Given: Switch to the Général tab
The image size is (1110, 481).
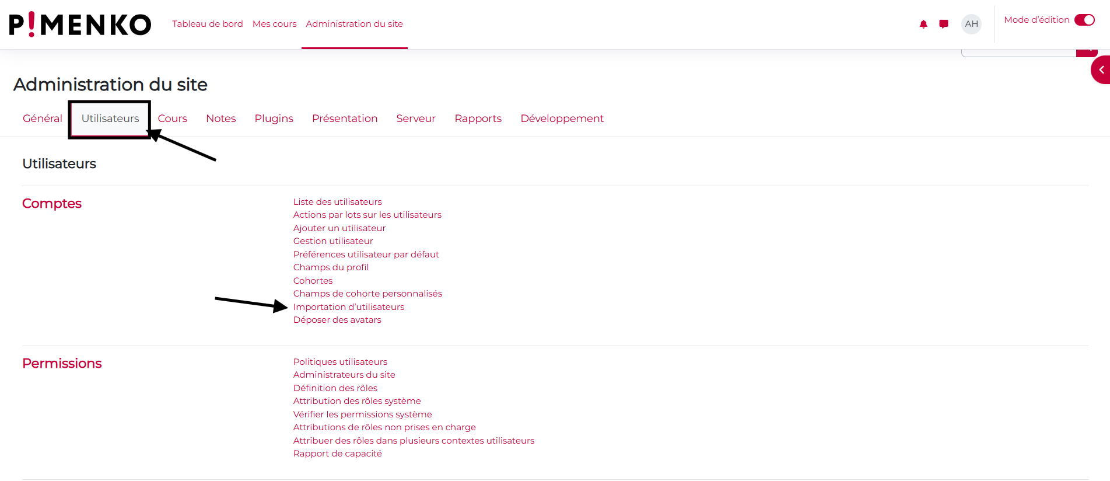Looking at the screenshot, I should pos(42,118).
